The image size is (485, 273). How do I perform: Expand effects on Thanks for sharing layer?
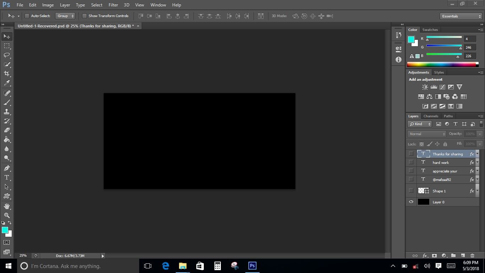coord(477,154)
